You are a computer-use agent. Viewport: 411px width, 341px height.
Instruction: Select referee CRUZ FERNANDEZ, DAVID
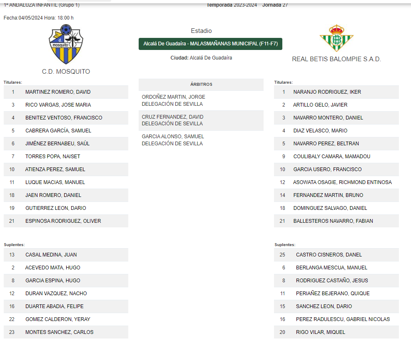172,117
